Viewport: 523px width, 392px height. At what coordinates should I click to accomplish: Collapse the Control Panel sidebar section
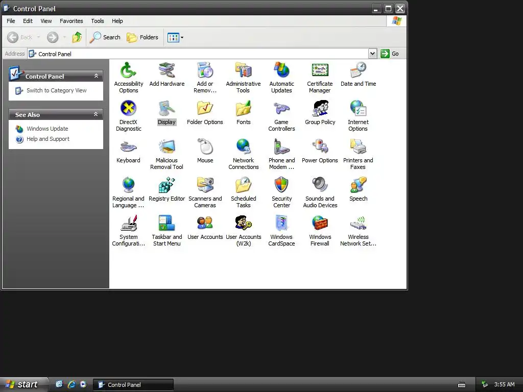(x=96, y=76)
